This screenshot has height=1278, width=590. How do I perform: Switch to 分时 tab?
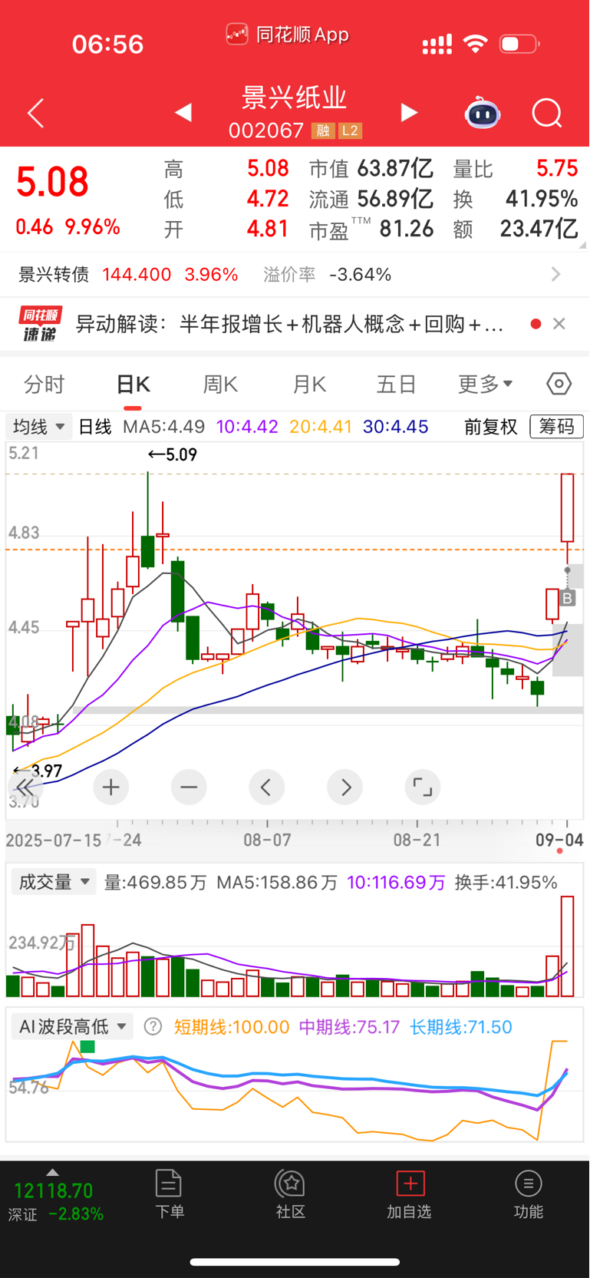point(44,384)
